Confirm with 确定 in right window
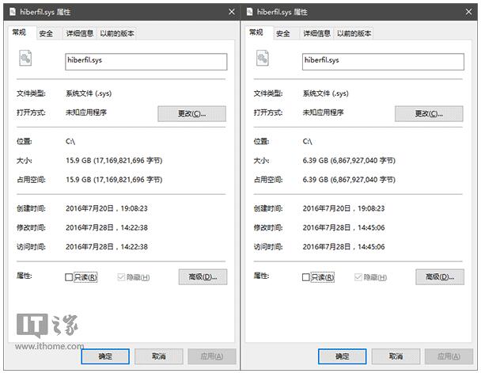The height and width of the screenshot is (373, 481). (343, 356)
